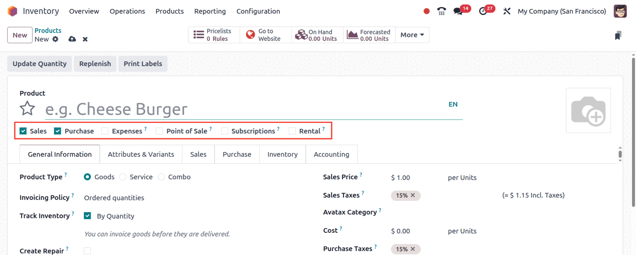Click the VoIP phone icon in header

(441, 11)
